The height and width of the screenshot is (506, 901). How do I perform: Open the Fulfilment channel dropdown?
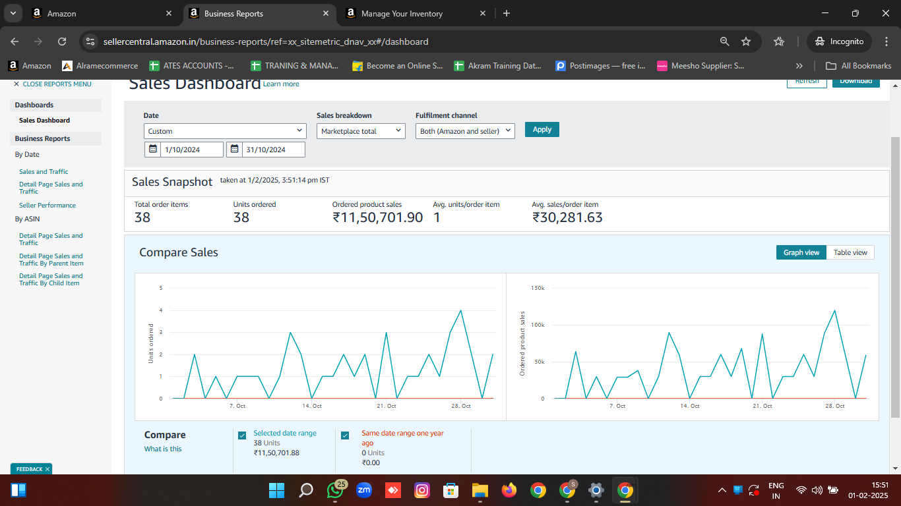(x=465, y=131)
